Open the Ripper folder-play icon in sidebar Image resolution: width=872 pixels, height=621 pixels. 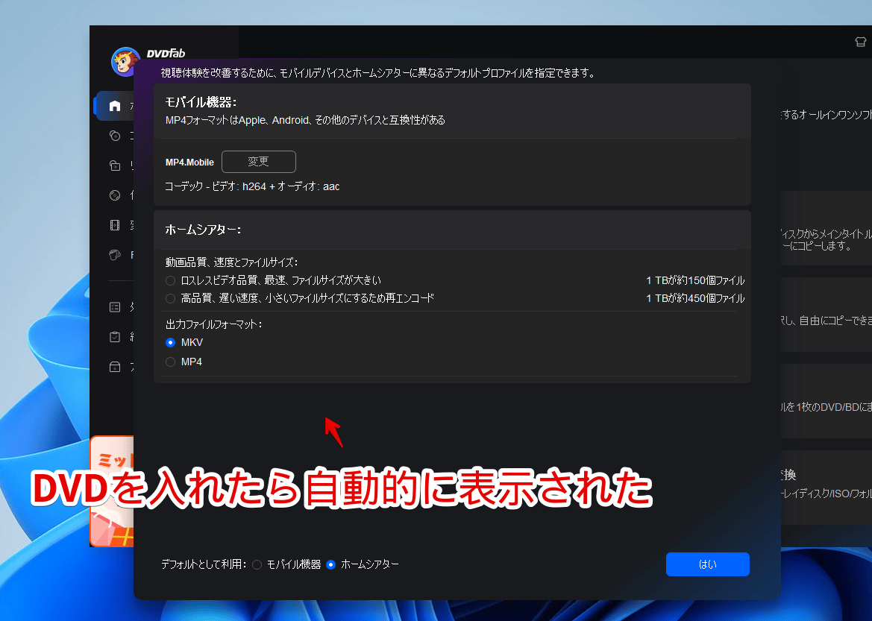(115, 166)
